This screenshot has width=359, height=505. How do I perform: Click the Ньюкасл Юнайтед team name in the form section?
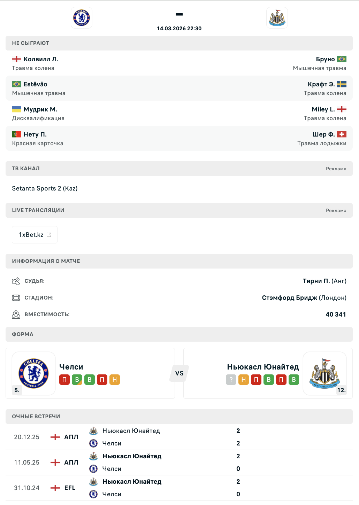pyautogui.click(x=263, y=367)
